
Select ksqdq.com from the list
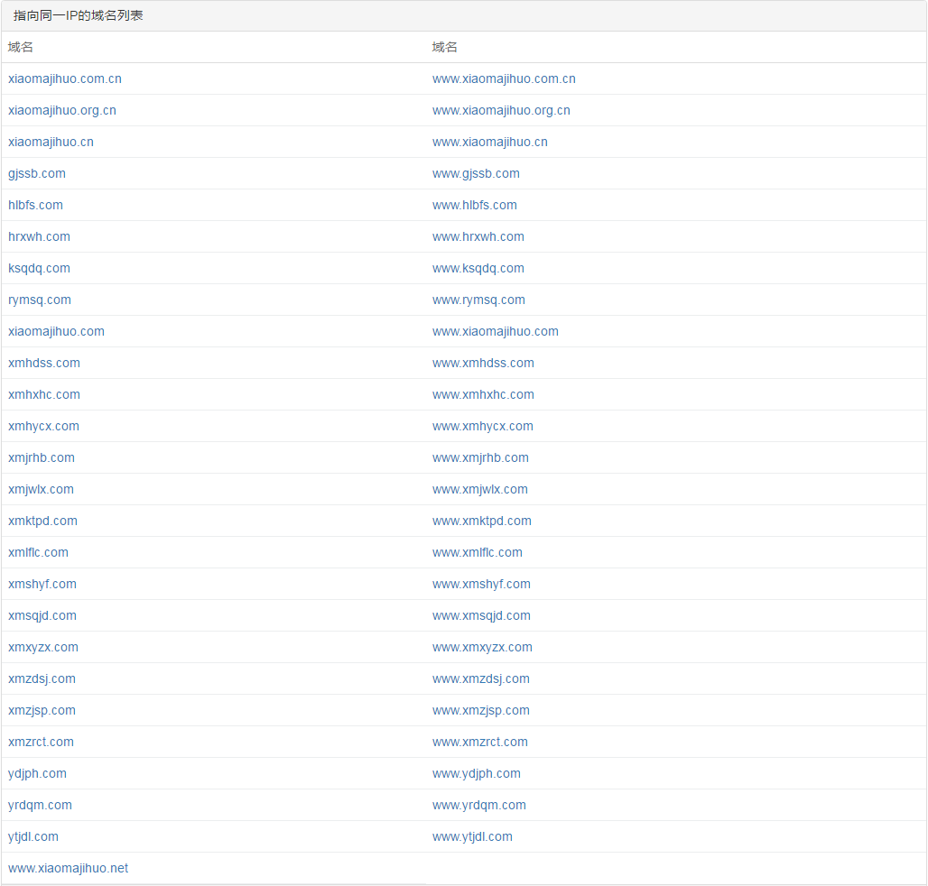39,269
